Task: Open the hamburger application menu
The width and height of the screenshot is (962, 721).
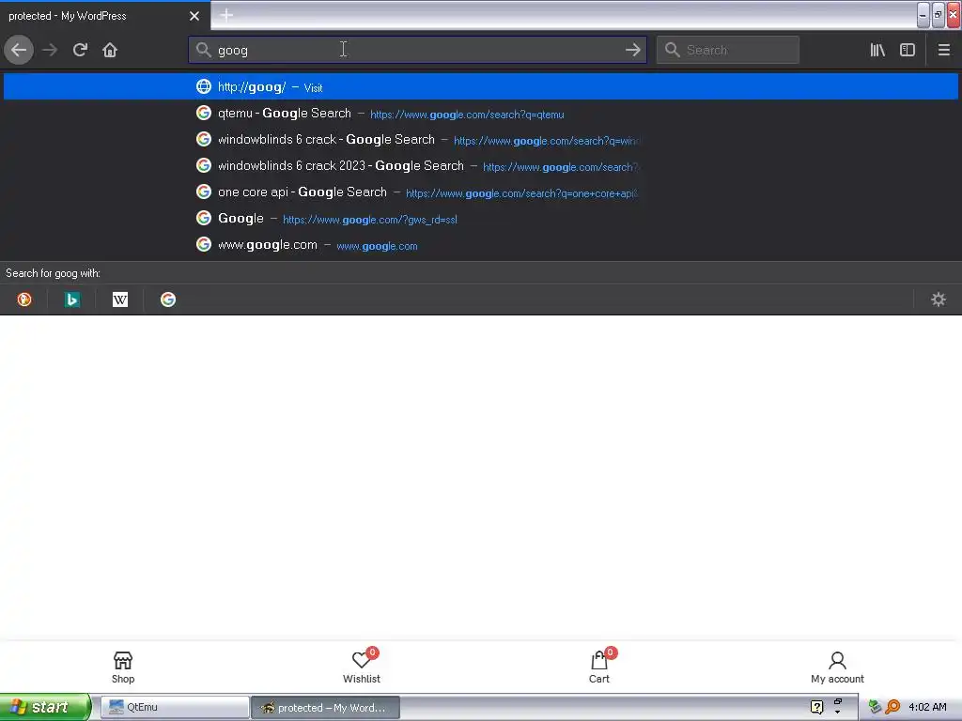Action: [x=944, y=50]
